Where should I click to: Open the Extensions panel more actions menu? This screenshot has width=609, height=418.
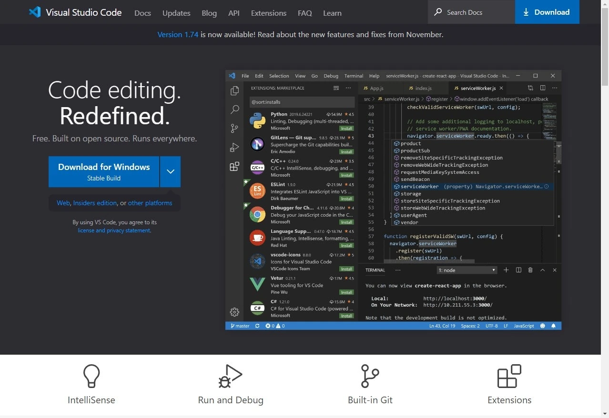tap(348, 88)
